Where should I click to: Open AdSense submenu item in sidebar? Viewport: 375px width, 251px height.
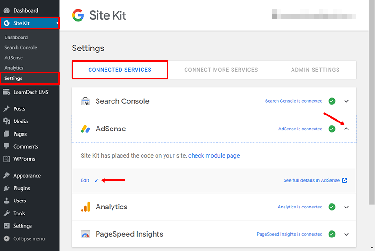click(14, 58)
